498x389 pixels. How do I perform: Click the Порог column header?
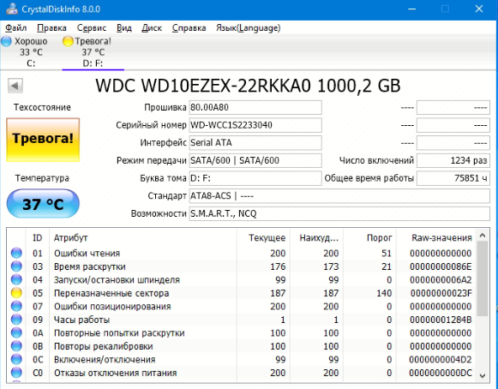369,237
